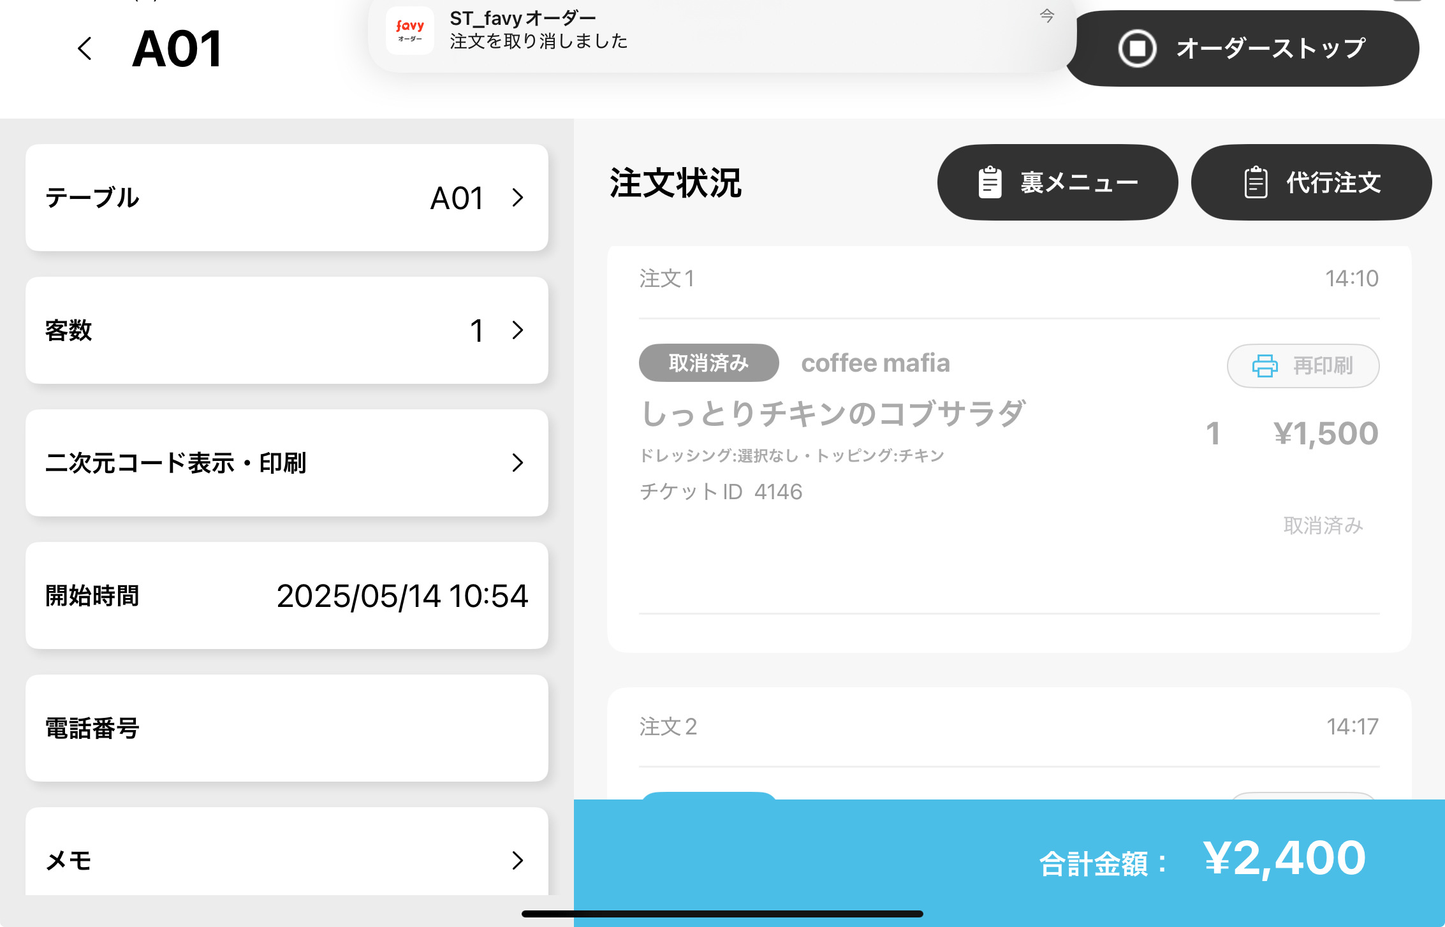Tap the favy app notification icon
Image resolution: width=1445 pixels, height=927 pixels.
pyautogui.click(x=409, y=31)
